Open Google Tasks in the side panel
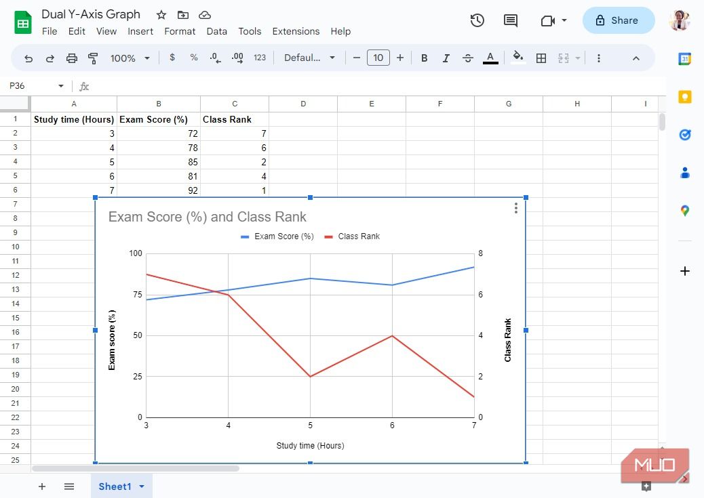Image resolution: width=704 pixels, height=498 pixels. (x=685, y=135)
